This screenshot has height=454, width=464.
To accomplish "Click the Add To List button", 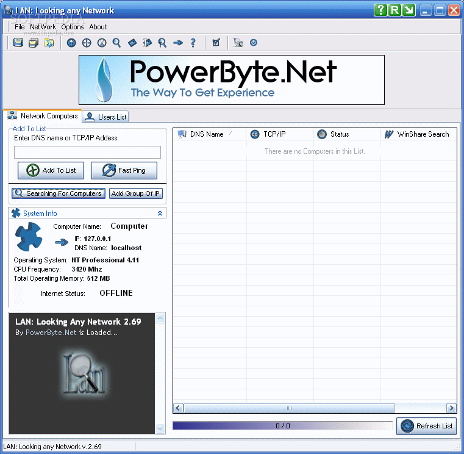I will coord(51,170).
